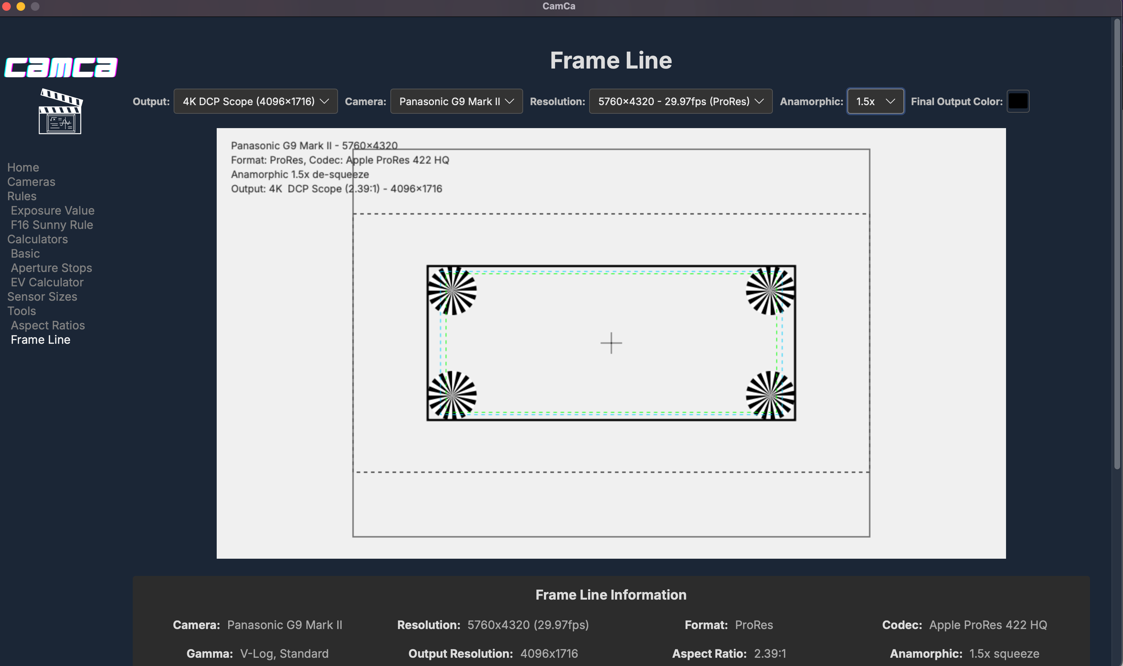Viewport: 1123px width, 666px height.
Task: Open EV Calculator page
Action: pyautogui.click(x=47, y=282)
